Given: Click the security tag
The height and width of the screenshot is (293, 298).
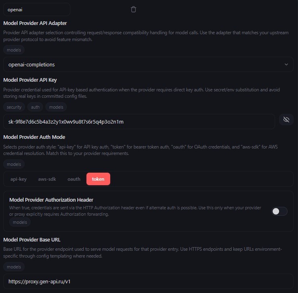Looking at the screenshot, I should click(x=14, y=107).
